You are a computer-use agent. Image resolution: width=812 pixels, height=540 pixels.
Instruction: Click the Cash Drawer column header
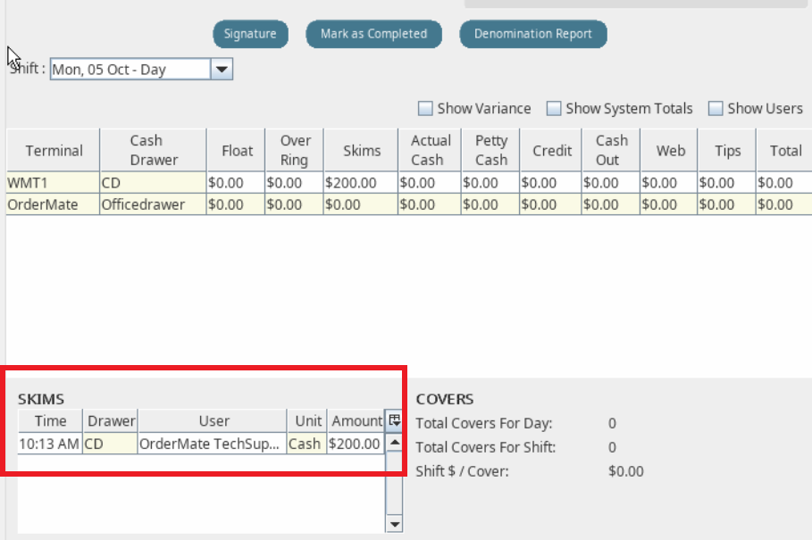coord(154,151)
